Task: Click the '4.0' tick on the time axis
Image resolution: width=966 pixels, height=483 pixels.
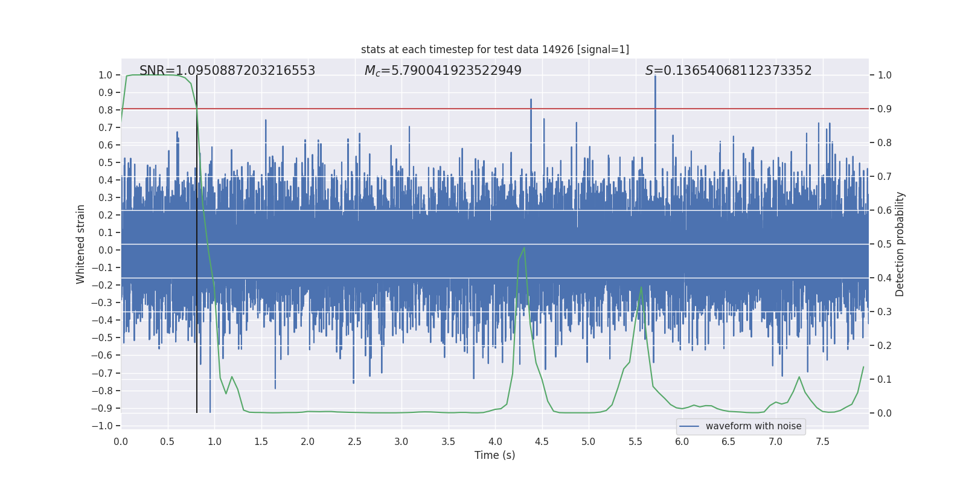Action: point(494,441)
